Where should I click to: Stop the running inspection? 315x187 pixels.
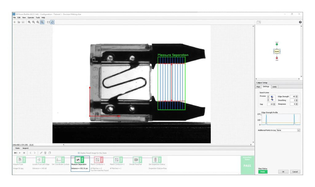point(24,153)
